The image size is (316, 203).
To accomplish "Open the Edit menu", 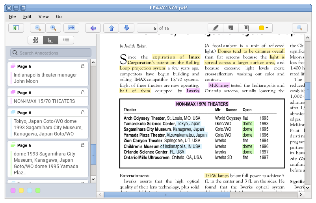I will [x=27, y=16].
